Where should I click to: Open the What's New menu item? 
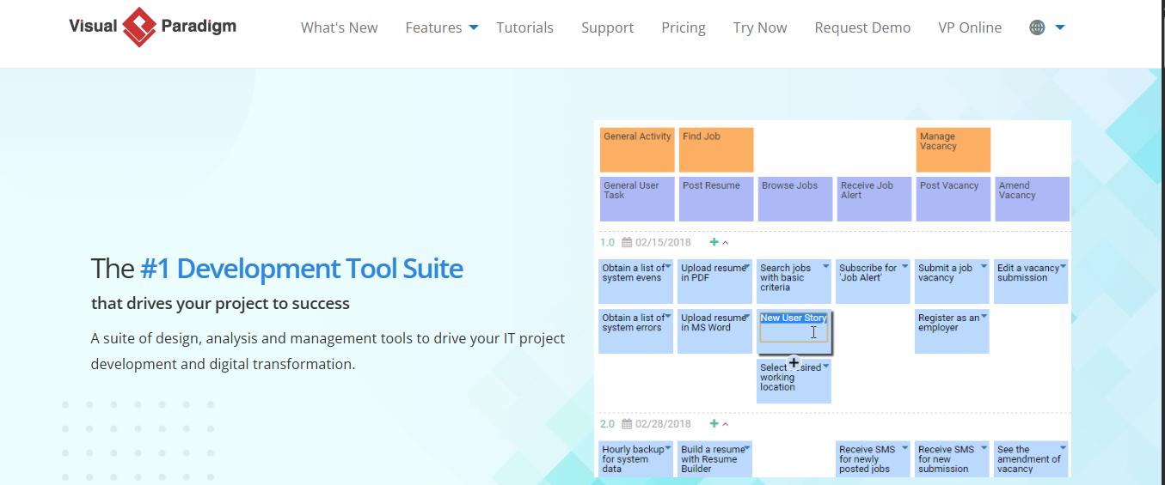tap(339, 27)
